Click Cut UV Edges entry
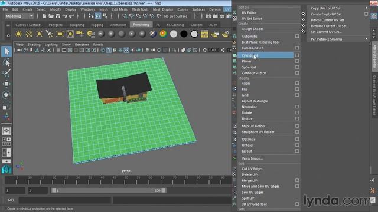The width and height of the screenshot is (378, 212). [252, 169]
